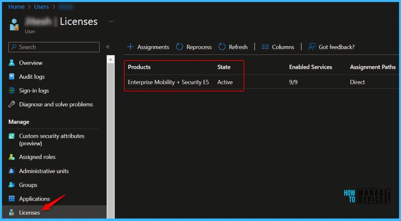Click the user avatar icon beside Licenses title
The image size is (401, 221).
[14, 25]
